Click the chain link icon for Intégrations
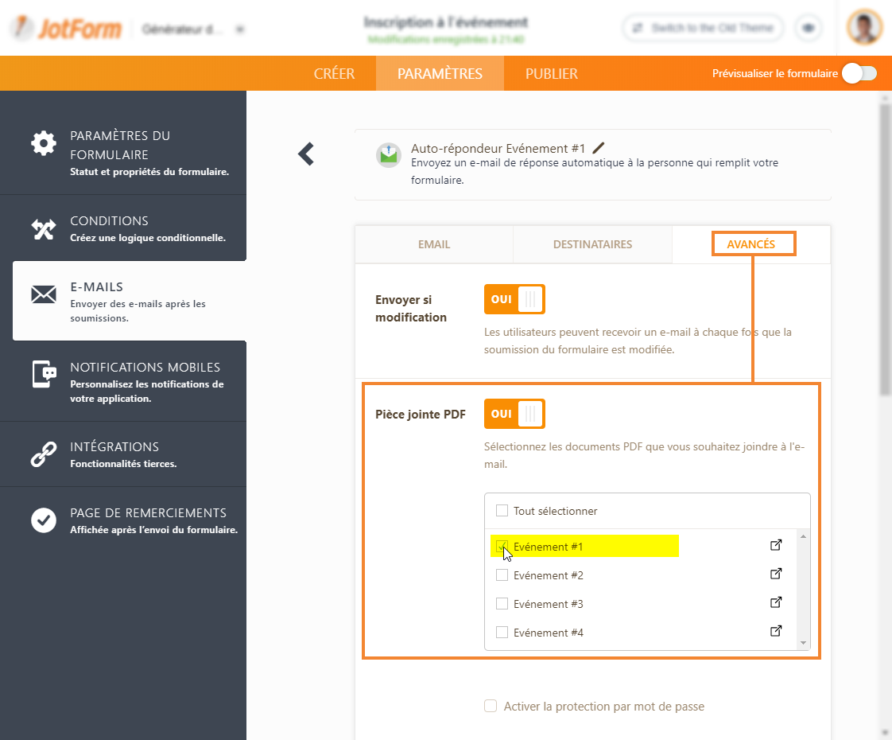The height and width of the screenshot is (740, 892). click(44, 454)
